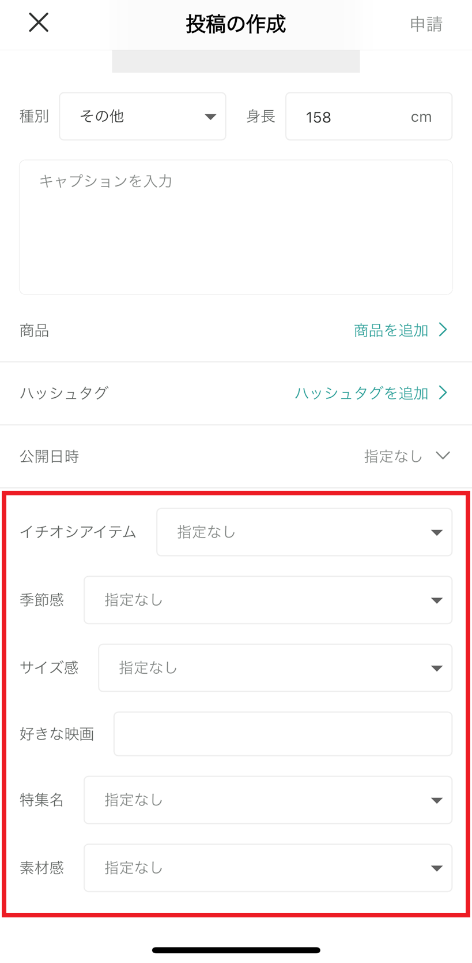Open the 季節感 dropdown

(267, 600)
